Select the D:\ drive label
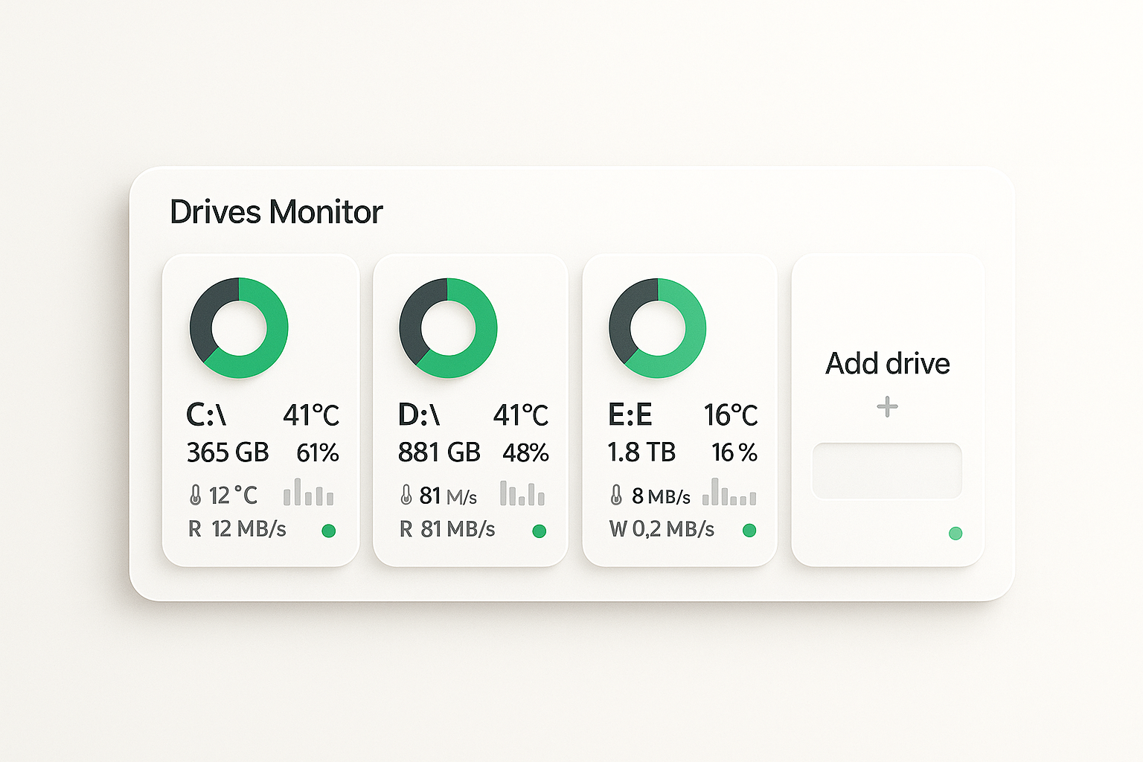The image size is (1143, 762). point(419,414)
